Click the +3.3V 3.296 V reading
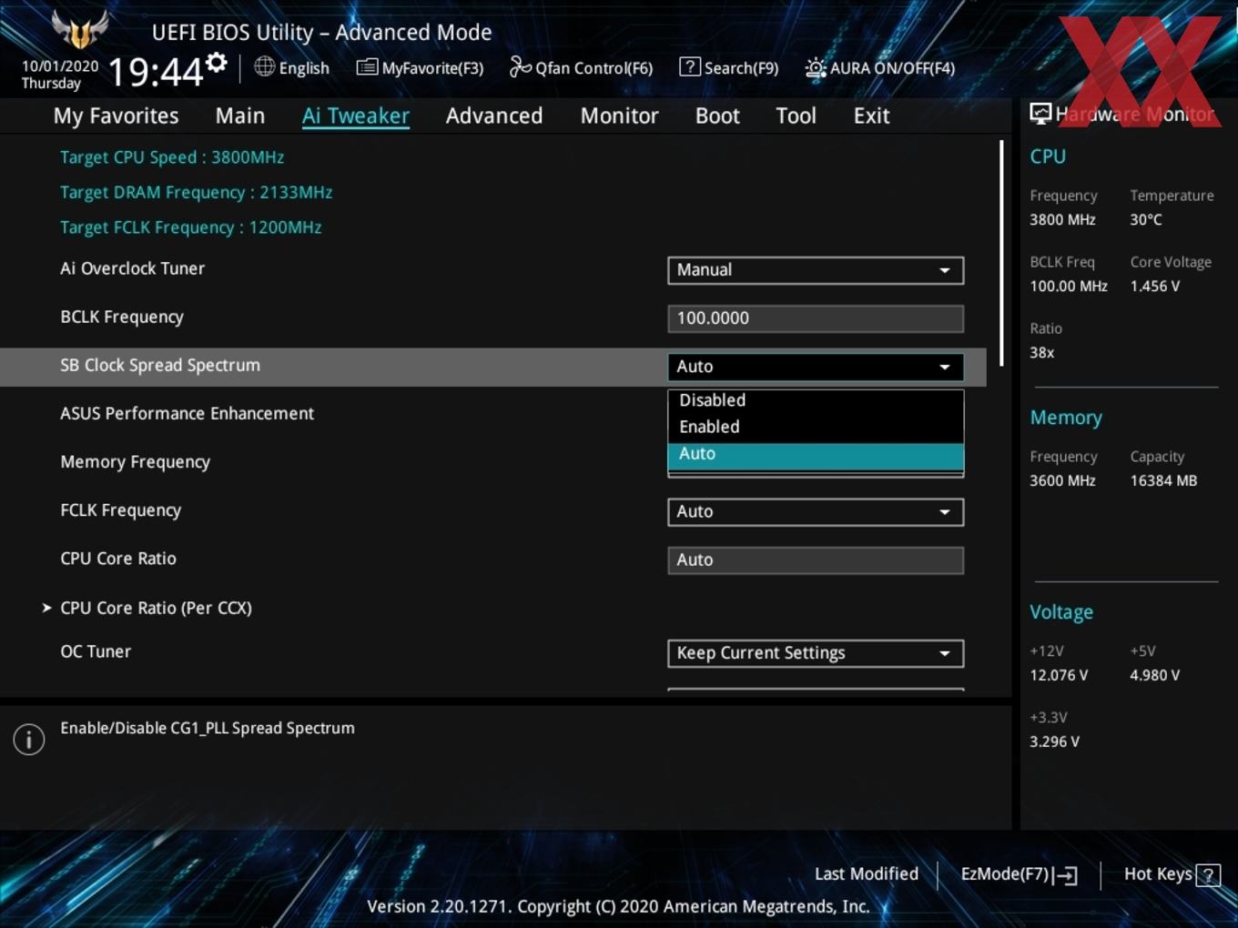The image size is (1238, 928). pyautogui.click(x=1054, y=742)
